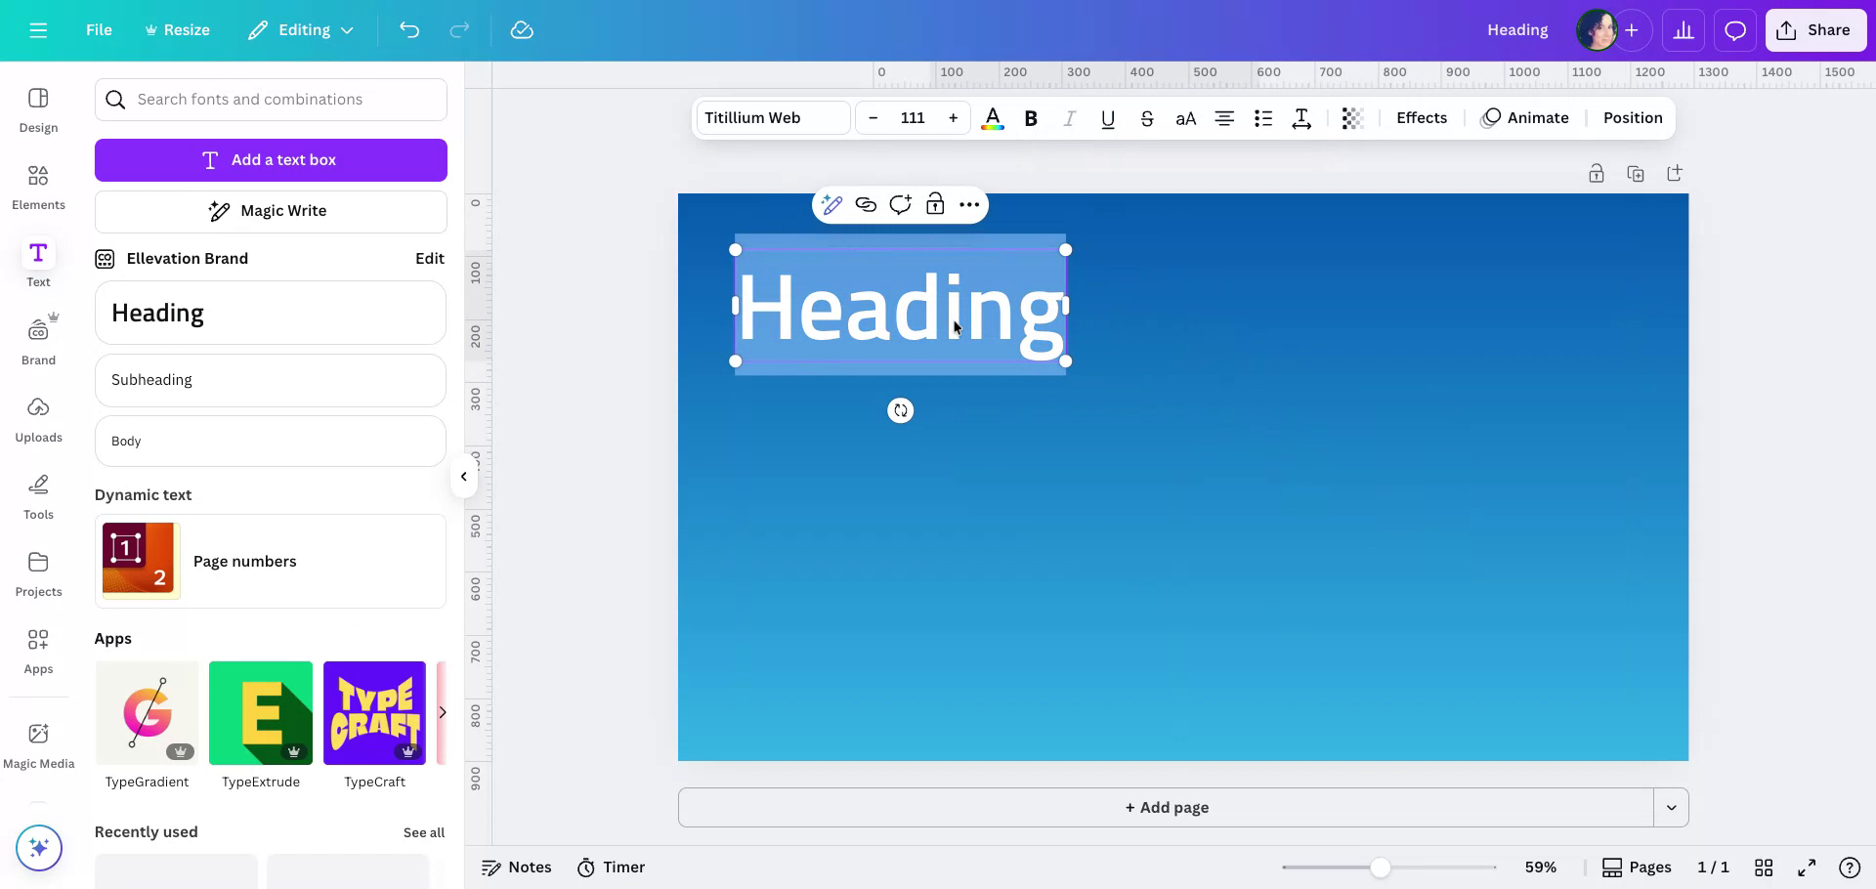The height and width of the screenshot is (889, 1876).
Task: Toggle underline on the selected text
Action: click(x=1107, y=117)
